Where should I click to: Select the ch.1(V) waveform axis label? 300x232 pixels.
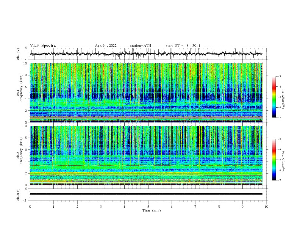(x=18, y=54)
